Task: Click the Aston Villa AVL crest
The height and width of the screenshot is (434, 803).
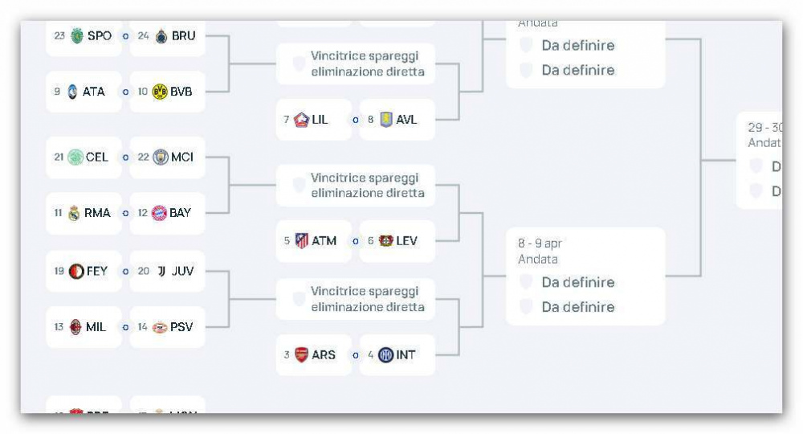Action: tap(386, 120)
